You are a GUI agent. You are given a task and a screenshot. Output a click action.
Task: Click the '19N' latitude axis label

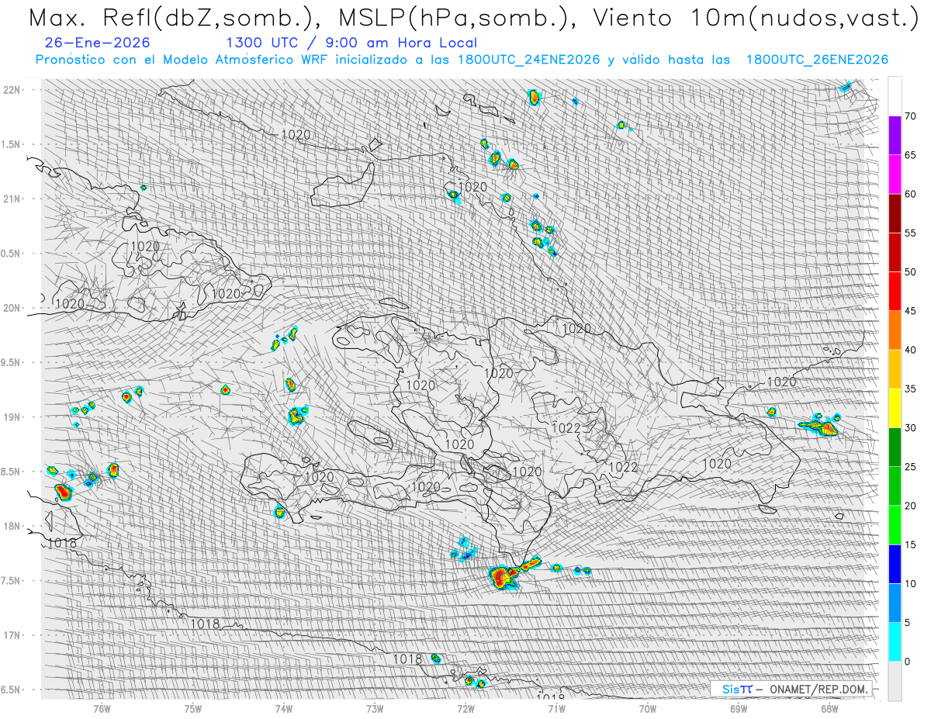click(x=12, y=417)
